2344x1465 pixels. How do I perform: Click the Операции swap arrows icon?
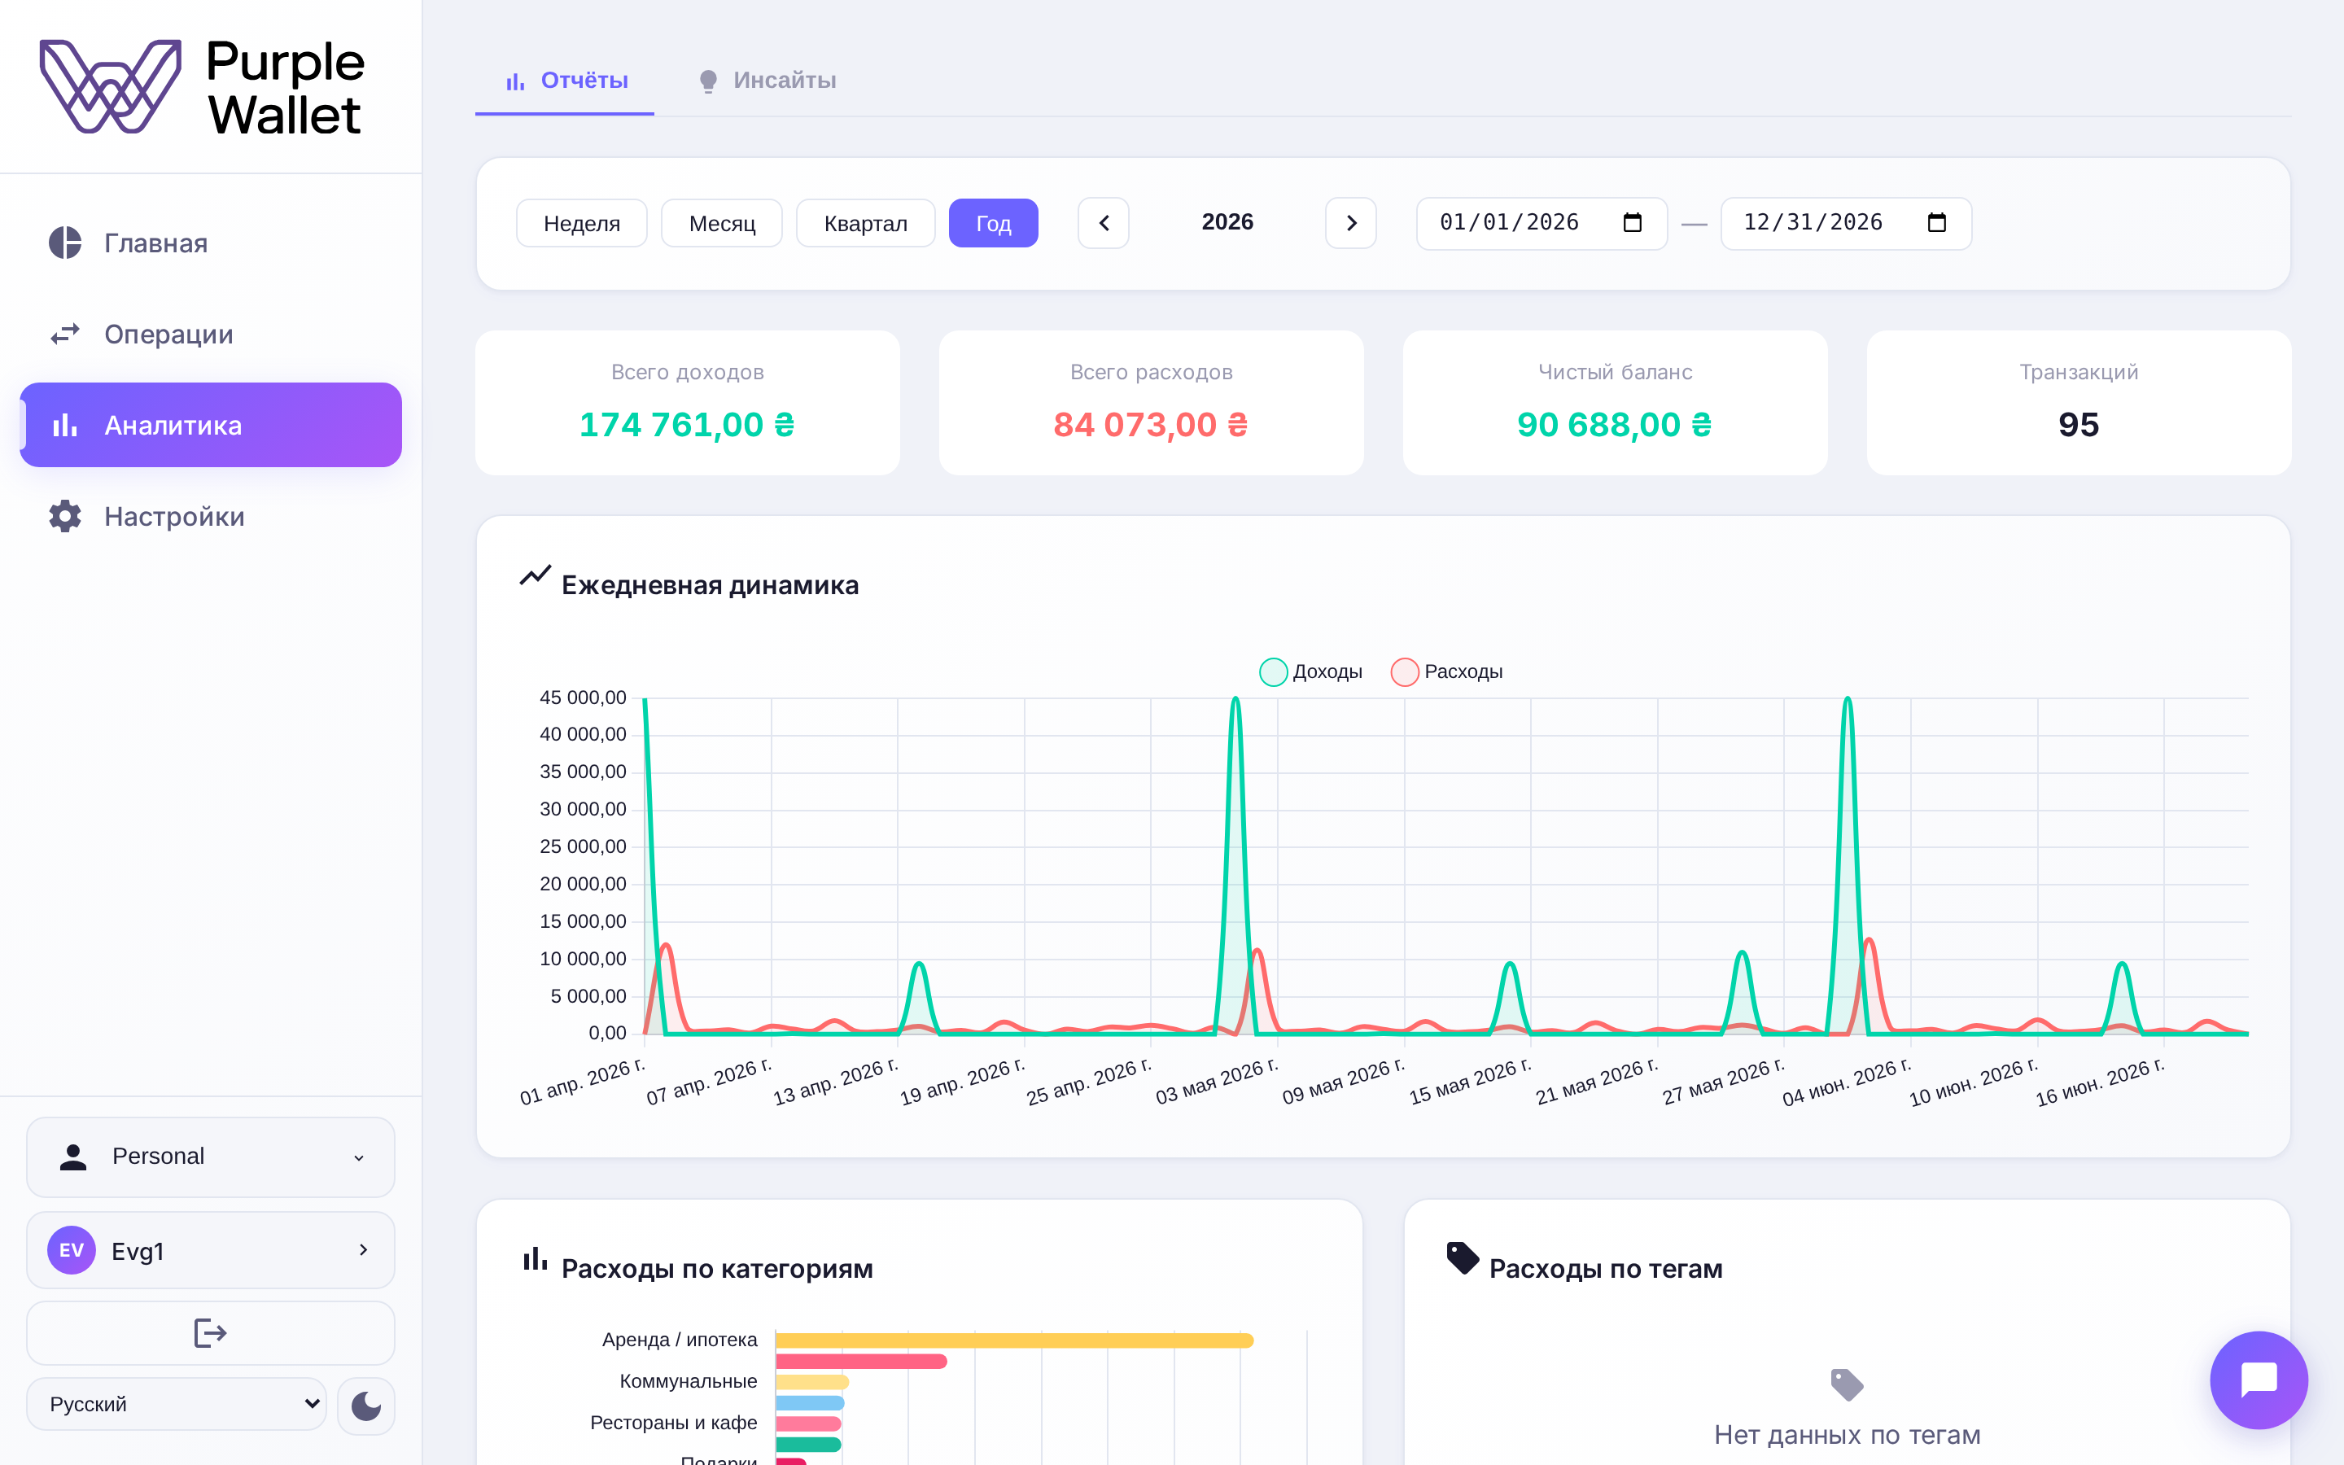tap(65, 335)
